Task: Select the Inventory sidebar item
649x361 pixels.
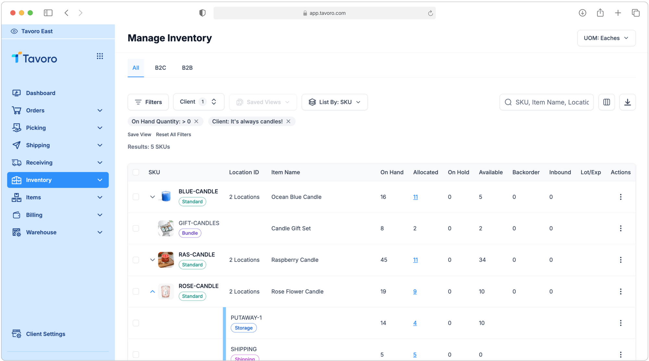Action: (x=58, y=180)
